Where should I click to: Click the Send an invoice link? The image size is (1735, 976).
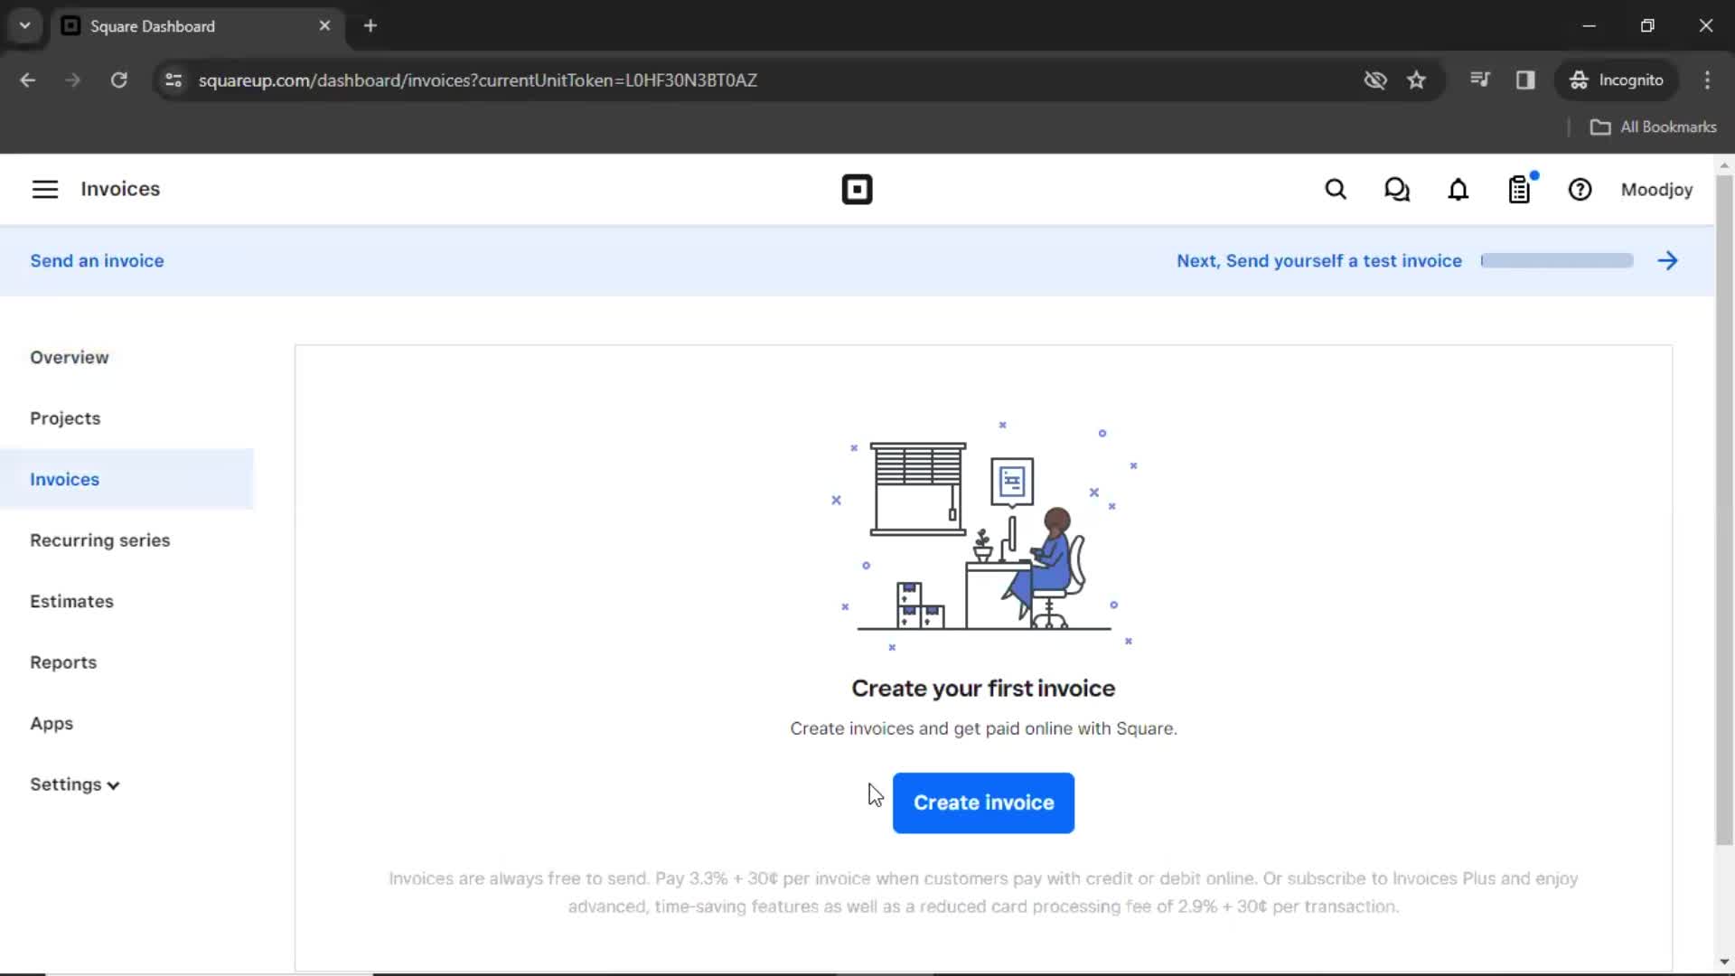point(97,259)
